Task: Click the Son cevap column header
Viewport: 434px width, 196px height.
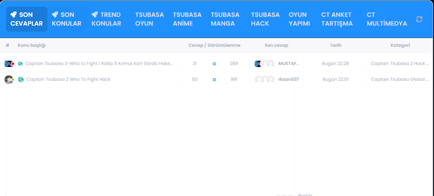Action: (x=276, y=45)
